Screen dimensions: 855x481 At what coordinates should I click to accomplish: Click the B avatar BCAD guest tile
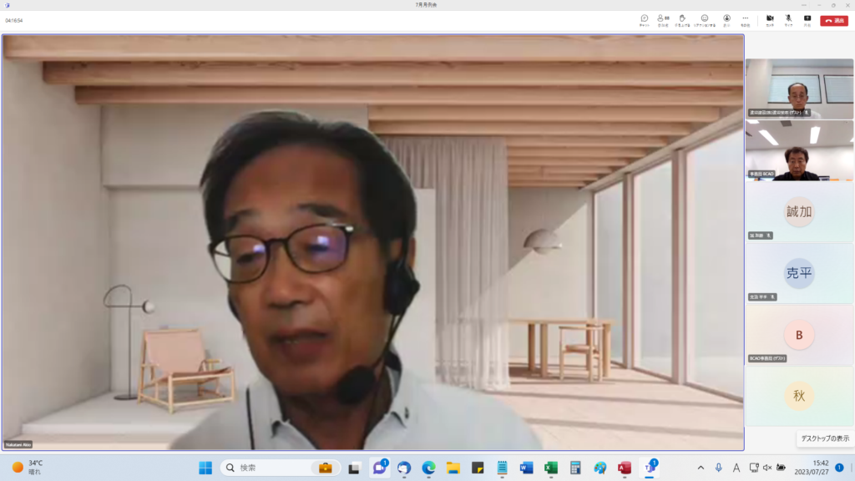coord(799,335)
